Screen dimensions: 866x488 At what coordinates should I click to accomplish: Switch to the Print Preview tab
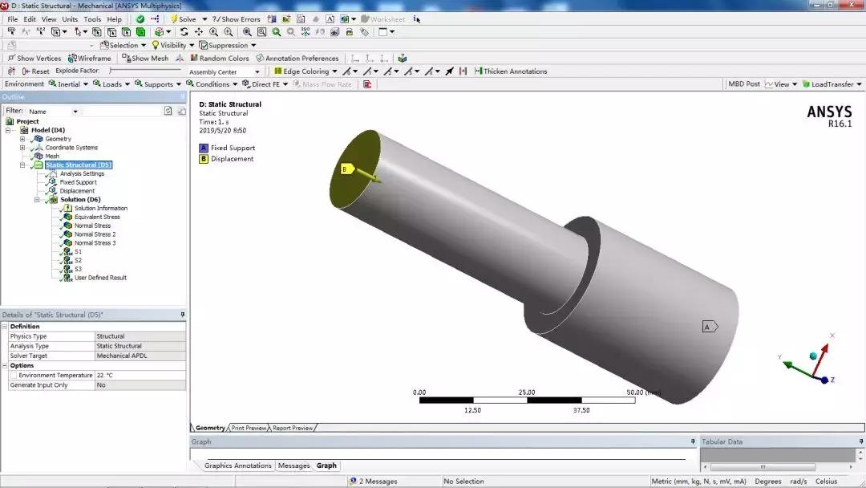[249, 428]
